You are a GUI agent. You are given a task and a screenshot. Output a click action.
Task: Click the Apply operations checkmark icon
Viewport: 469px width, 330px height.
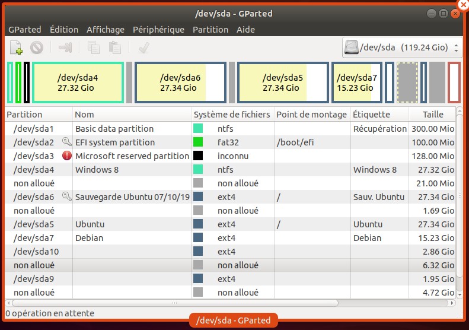pyautogui.click(x=144, y=47)
